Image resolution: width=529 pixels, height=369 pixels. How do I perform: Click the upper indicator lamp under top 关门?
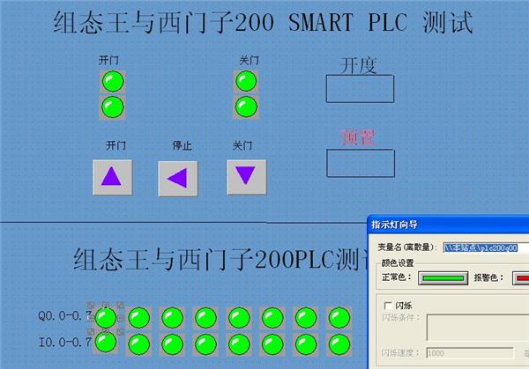click(246, 81)
